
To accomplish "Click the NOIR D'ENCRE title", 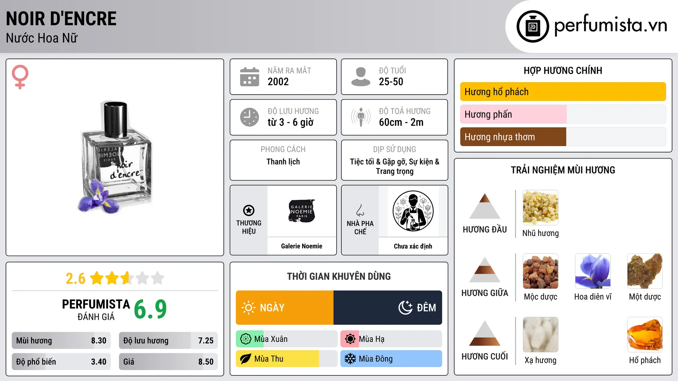I will (x=61, y=19).
